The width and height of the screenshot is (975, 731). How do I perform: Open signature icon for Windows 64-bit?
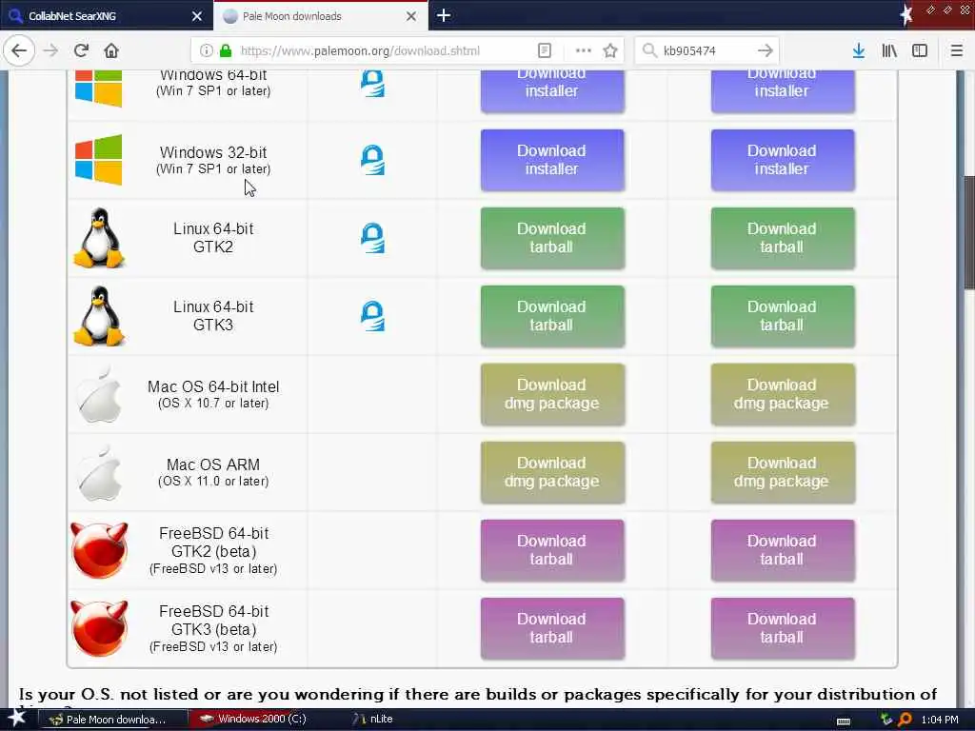click(x=372, y=84)
